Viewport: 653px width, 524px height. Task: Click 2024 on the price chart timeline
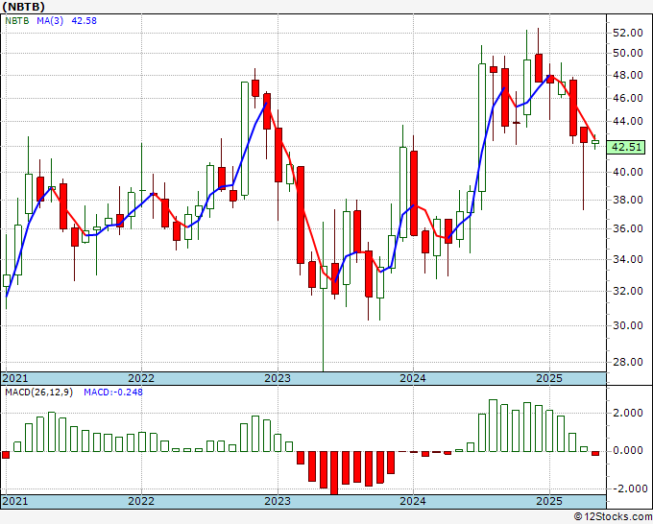pyautogui.click(x=413, y=378)
